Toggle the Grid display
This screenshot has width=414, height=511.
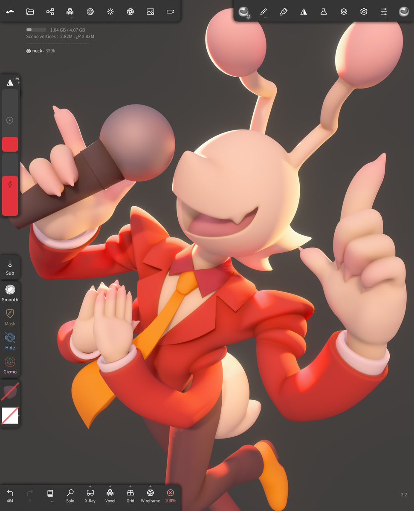(130, 496)
